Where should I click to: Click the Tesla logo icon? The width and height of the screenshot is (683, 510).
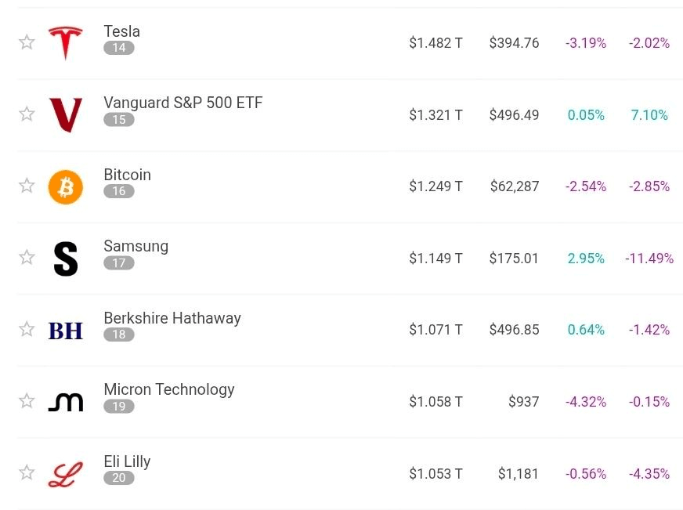tap(65, 42)
